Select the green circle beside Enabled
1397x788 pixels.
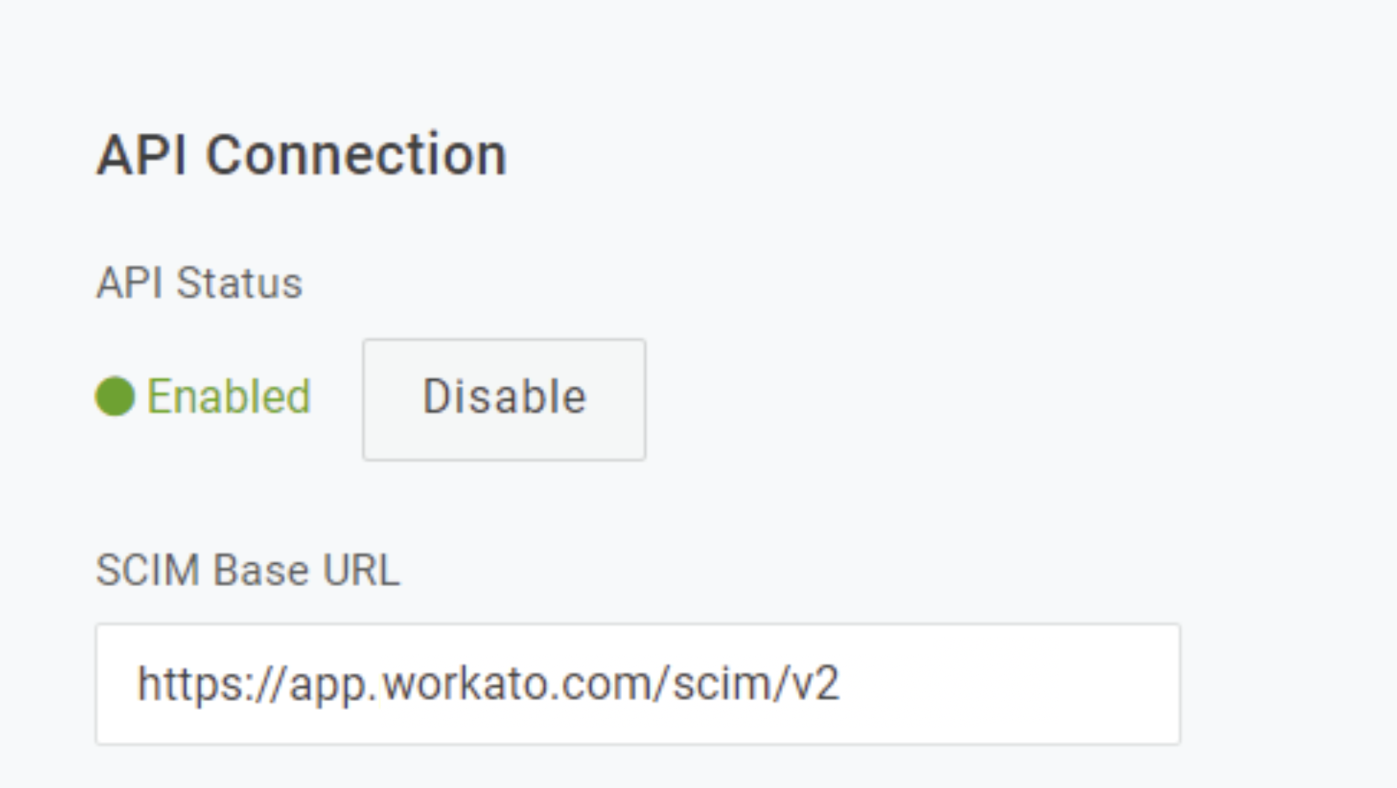[115, 396]
